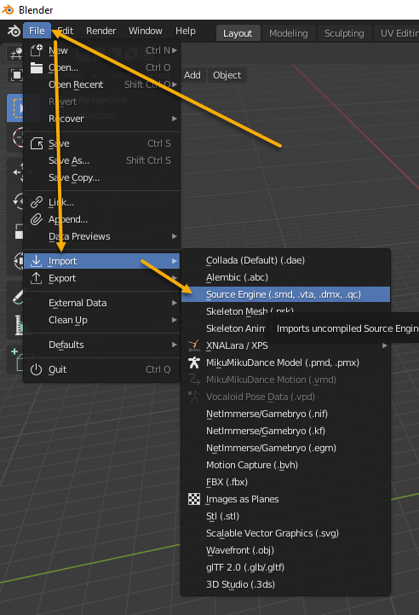Open the Help menu

185,31
